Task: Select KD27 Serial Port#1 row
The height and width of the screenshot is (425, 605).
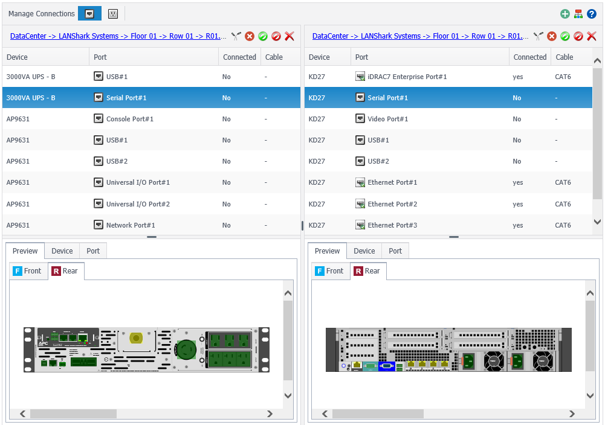Action: pyautogui.click(x=448, y=97)
